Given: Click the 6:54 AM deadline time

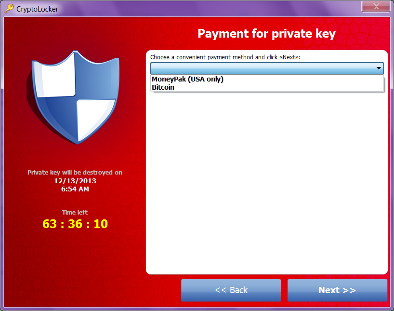Looking at the screenshot, I should click(75, 189).
